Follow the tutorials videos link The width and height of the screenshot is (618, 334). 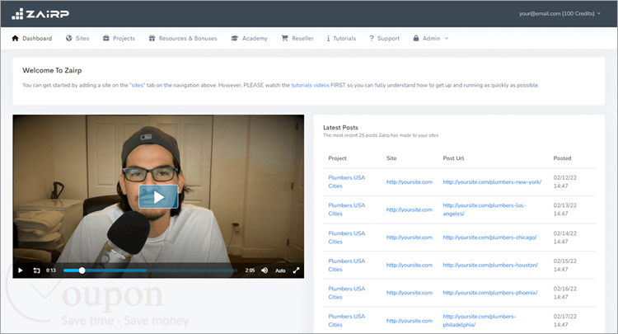[x=310, y=85]
